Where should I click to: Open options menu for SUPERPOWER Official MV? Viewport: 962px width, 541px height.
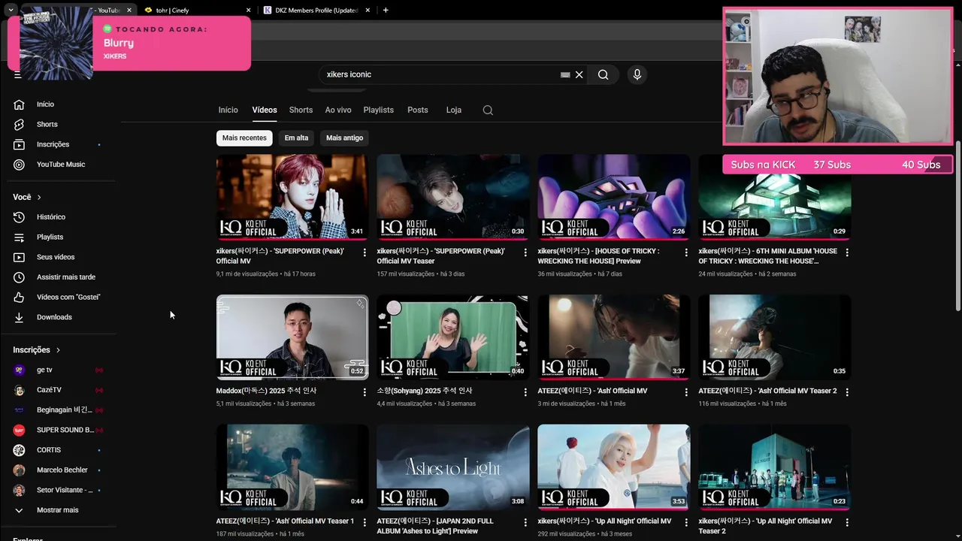(365, 252)
